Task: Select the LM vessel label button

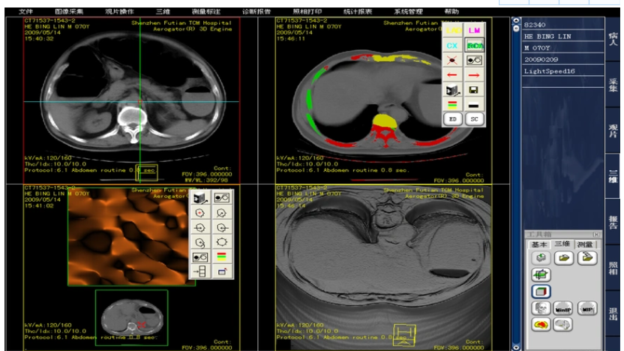Action: click(x=474, y=30)
